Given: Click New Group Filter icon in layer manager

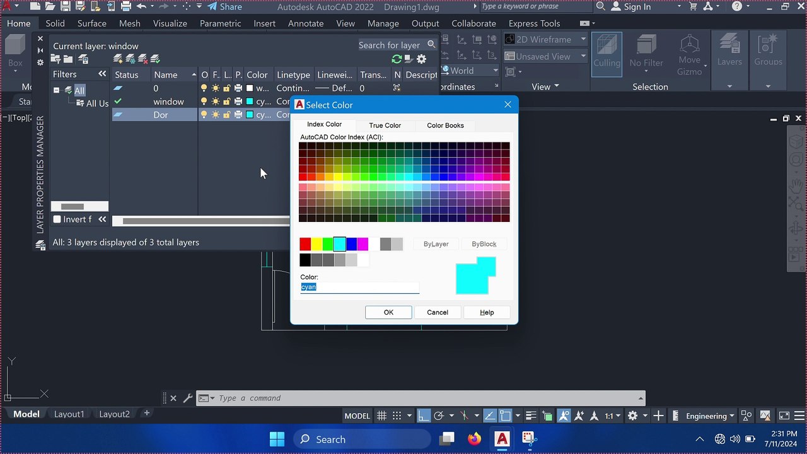Looking at the screenshot, I should click(x=68, y=59).
